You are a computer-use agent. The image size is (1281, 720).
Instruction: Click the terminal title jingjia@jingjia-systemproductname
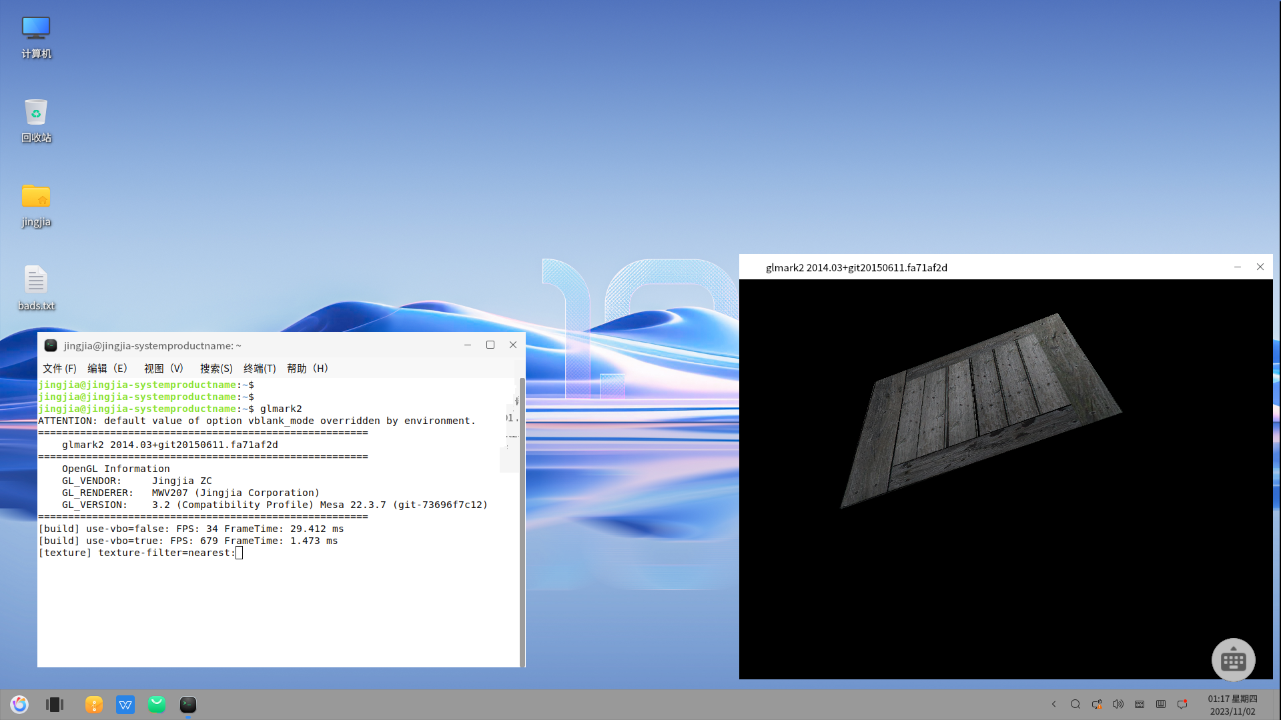(152, 345)
